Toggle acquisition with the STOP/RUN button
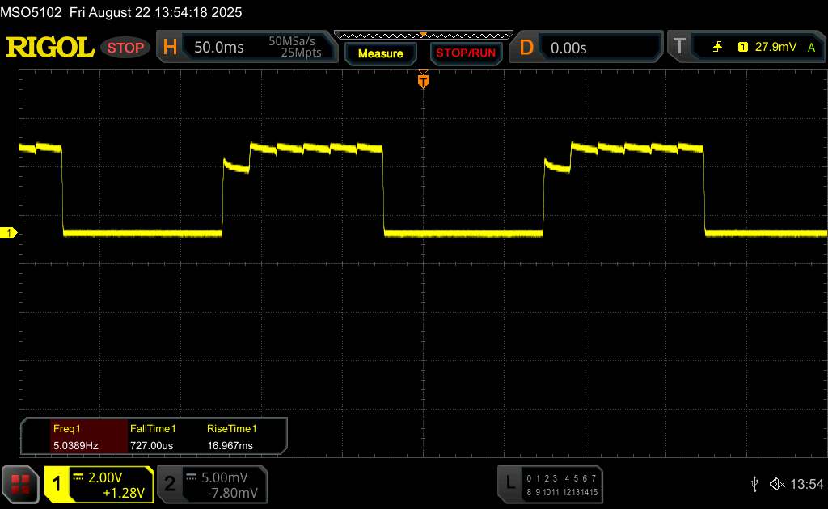828x509 pixels. (x=465, y=53)
